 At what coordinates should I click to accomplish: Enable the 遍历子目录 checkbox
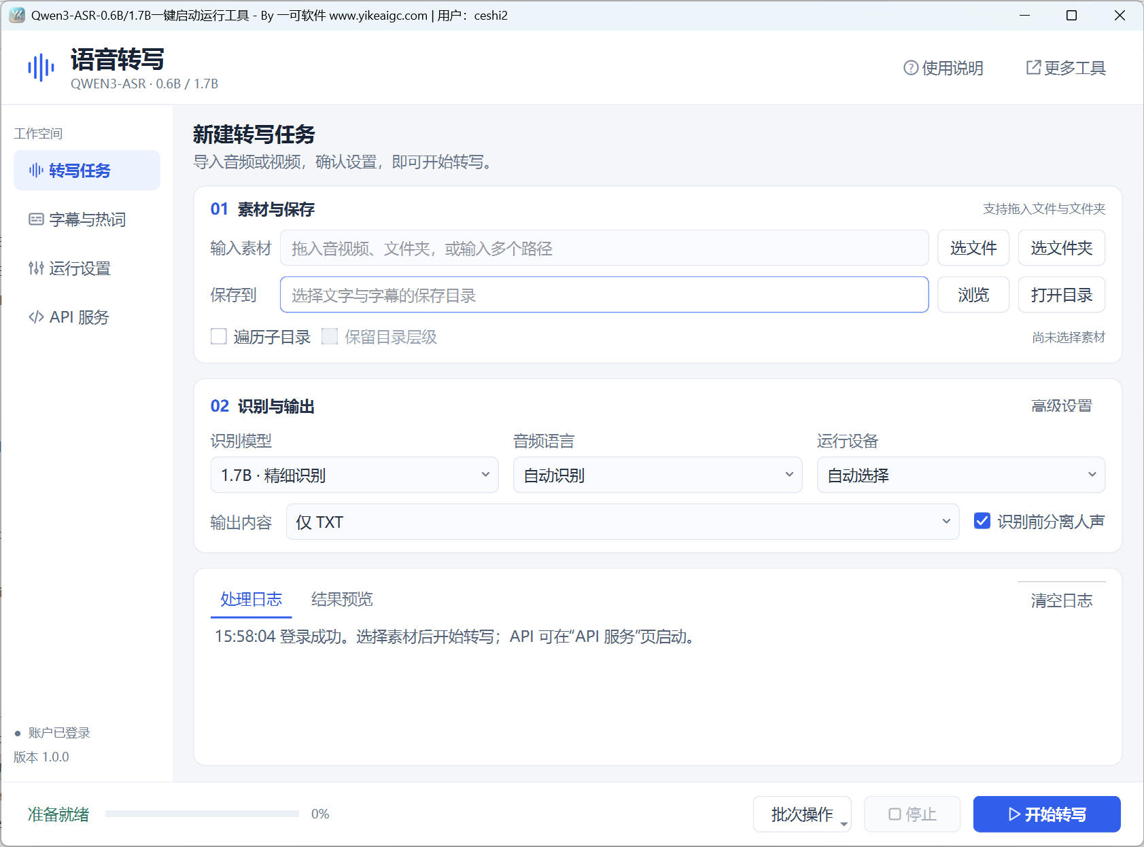pos(218,336)
